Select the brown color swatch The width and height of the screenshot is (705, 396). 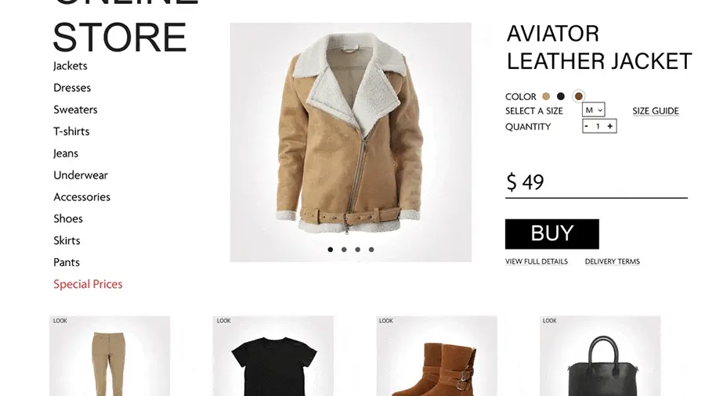tap(579, 96)
